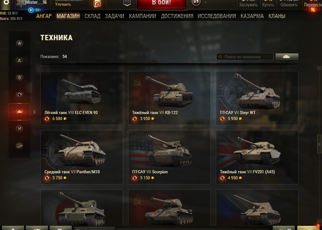Open the settings gear icon

coord(6,2)
